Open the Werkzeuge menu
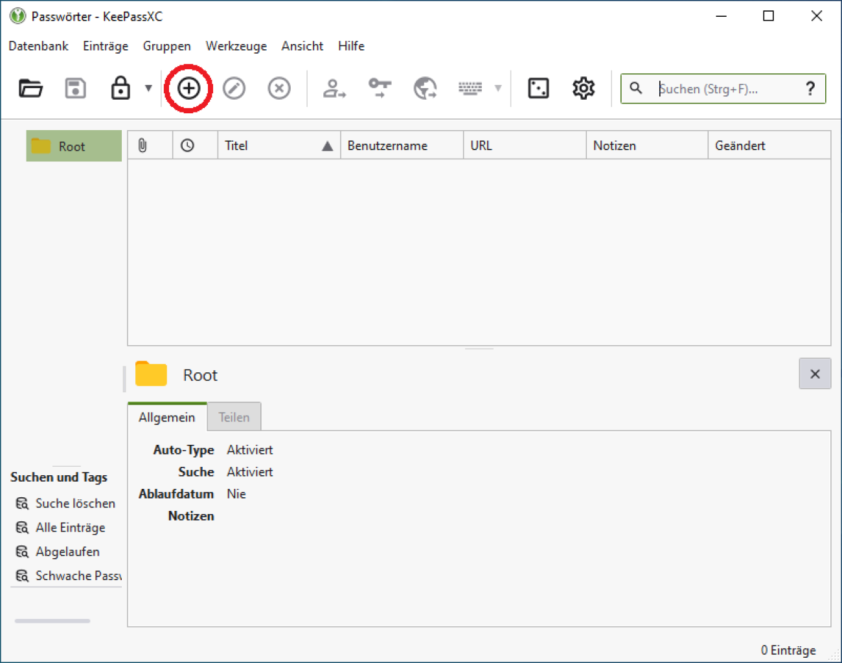Viewport: 842px width, 663px height. pos(236,46)
